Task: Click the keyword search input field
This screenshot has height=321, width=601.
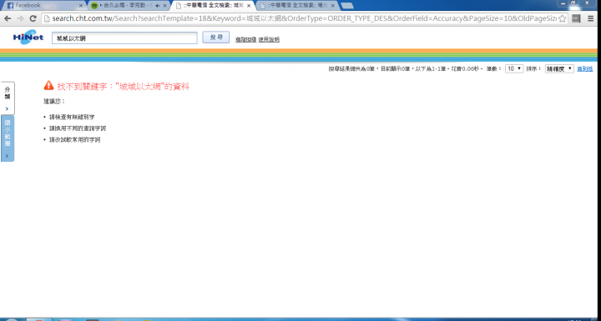Action: [x=124, y=38]
